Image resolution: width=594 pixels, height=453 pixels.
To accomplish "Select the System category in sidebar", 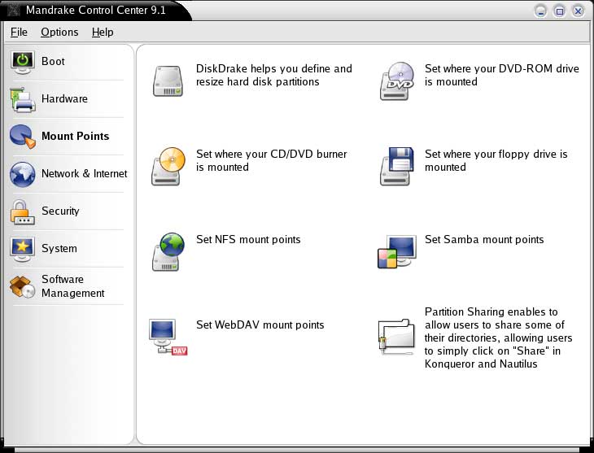I will click(x=59, y=248).
